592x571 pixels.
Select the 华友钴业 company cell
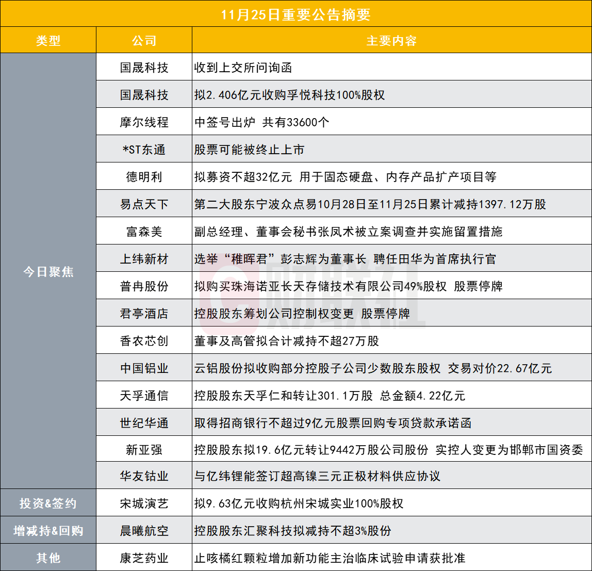[x=144, y=476]
